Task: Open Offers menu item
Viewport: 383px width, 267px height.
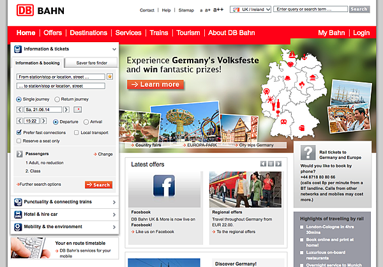Action: 53,33
